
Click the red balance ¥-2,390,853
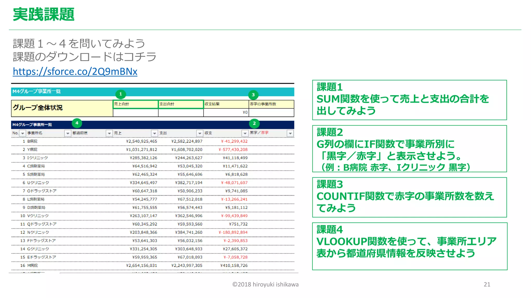pos(236,241)
